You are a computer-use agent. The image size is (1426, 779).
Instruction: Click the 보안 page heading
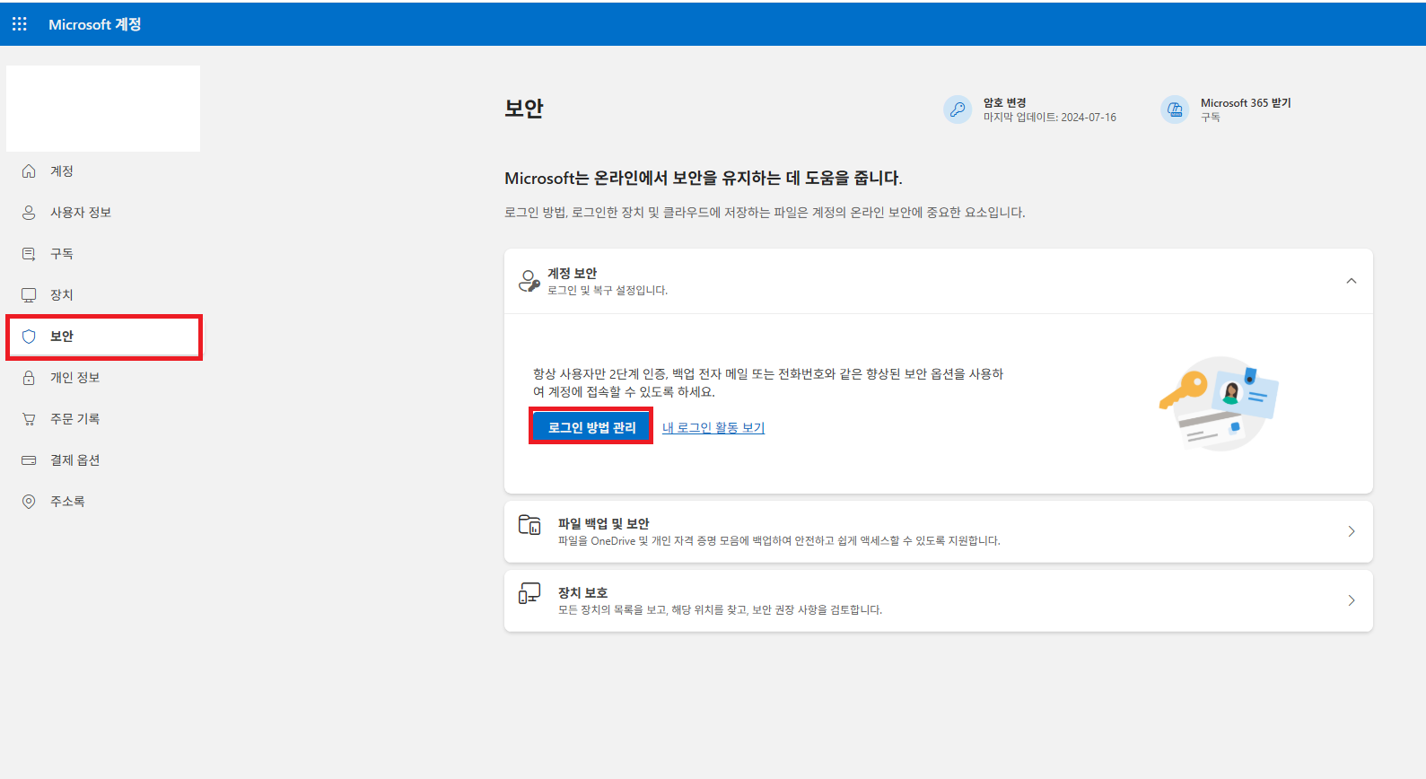[x=524, y=109]
